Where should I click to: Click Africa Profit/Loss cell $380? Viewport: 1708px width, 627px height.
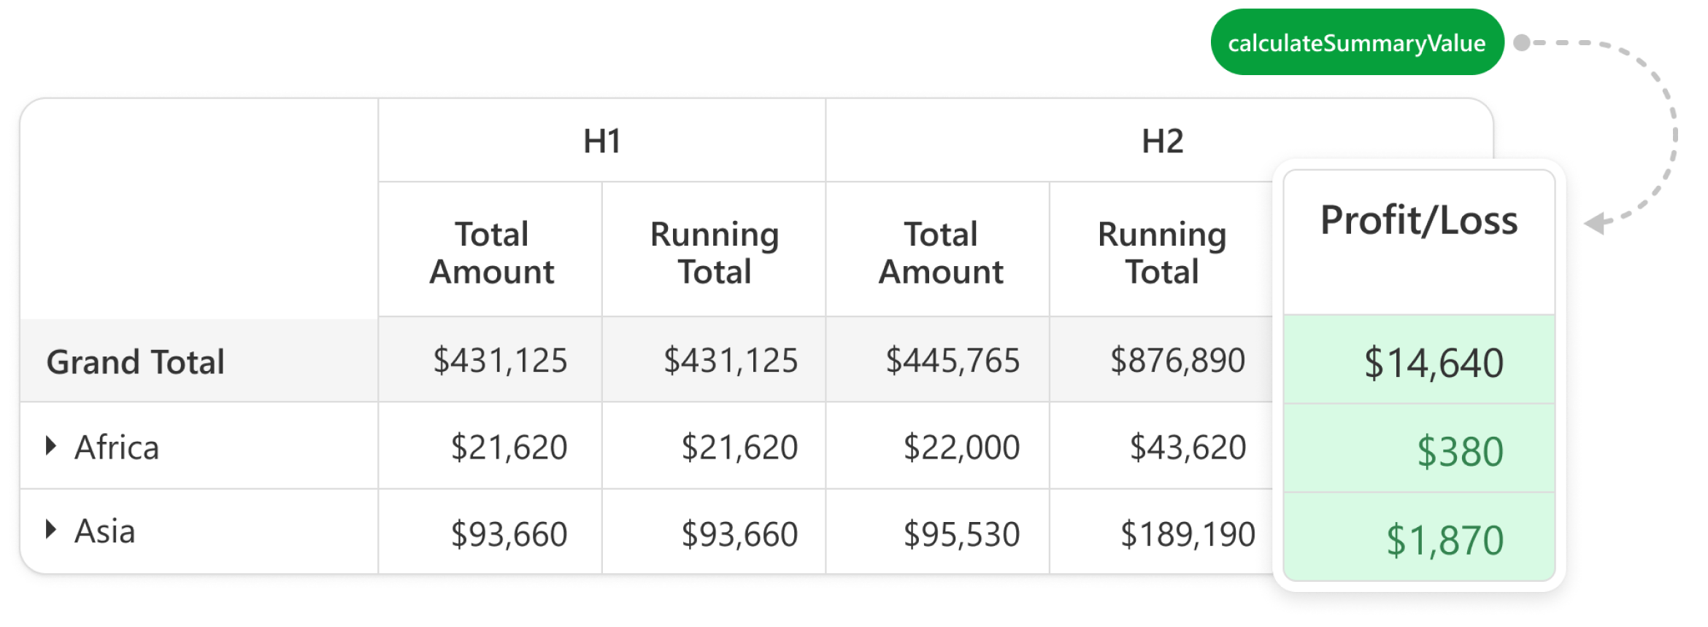(1460, 451)
